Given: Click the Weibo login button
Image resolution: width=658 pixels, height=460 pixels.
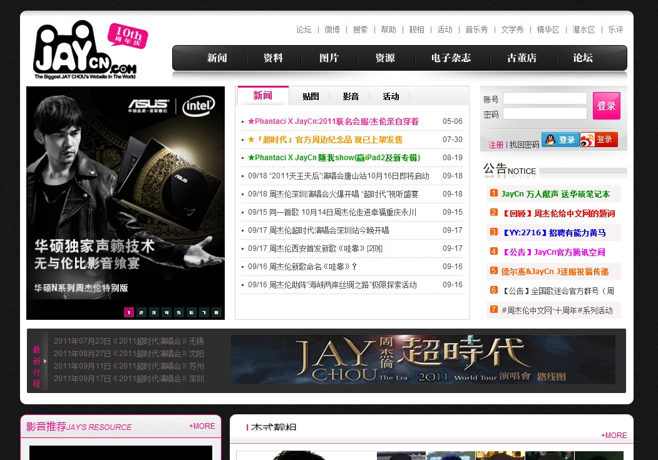Looking at the screenshot, I should (599, 140).
